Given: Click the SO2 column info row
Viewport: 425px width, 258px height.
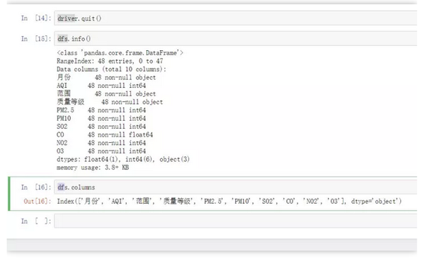Looking at the screenshot, I should pos(101,127).
